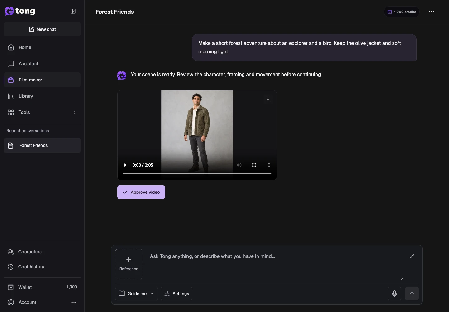Click the "Your scene is ready" message
449x312 pixels.
[x=226, y=75]
